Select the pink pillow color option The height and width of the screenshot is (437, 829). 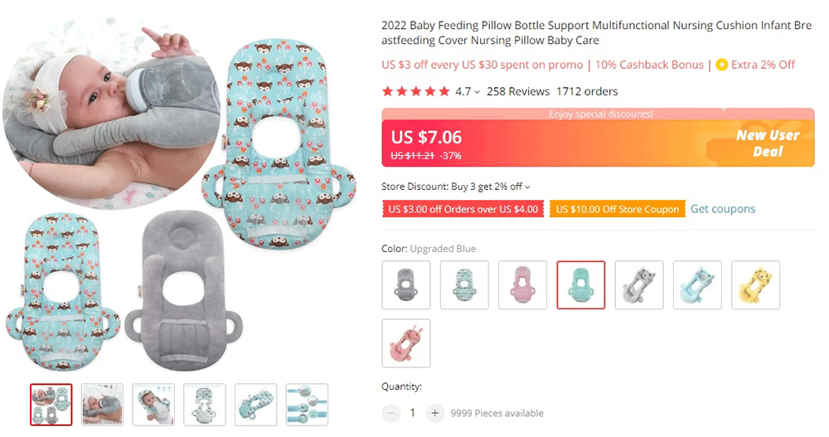pyautogui.click(x=522, y=285)
